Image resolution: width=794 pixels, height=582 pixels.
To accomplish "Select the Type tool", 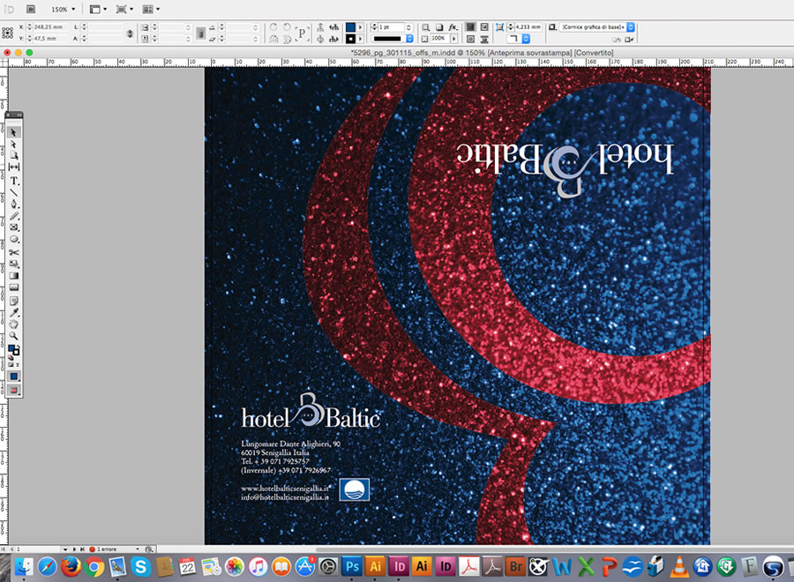I will pos(15,180).
